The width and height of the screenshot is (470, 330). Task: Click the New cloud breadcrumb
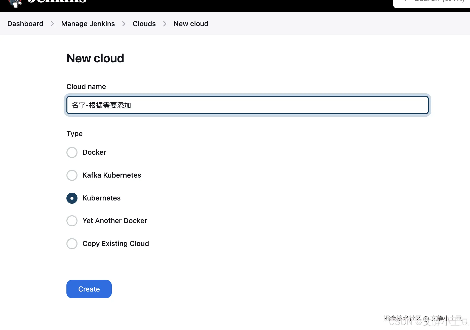[191, 24]
